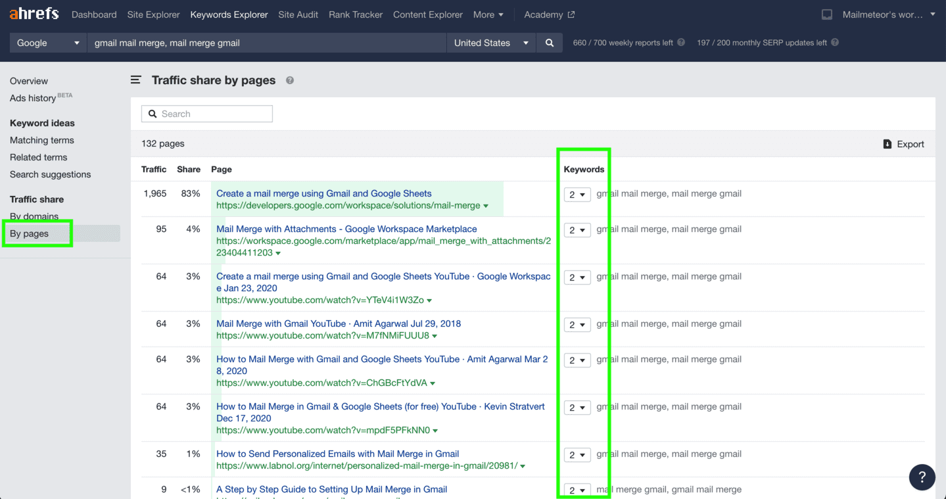Open Academy link
The image size is (946, 499).
(549, 14)
